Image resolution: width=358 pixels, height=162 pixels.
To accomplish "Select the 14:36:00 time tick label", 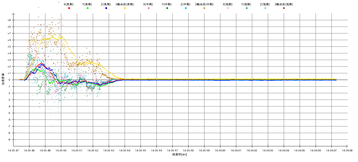I will point(220,150).
